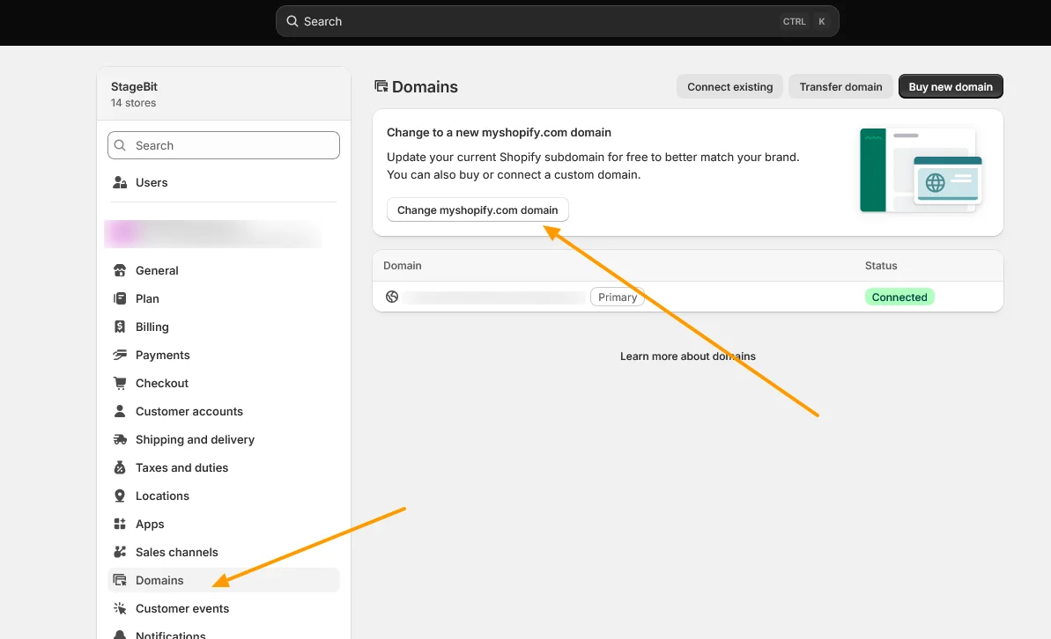Click the Buy new domain button
The height and width of the screenshot is (639, 1051).
click(x=951, y=86)
